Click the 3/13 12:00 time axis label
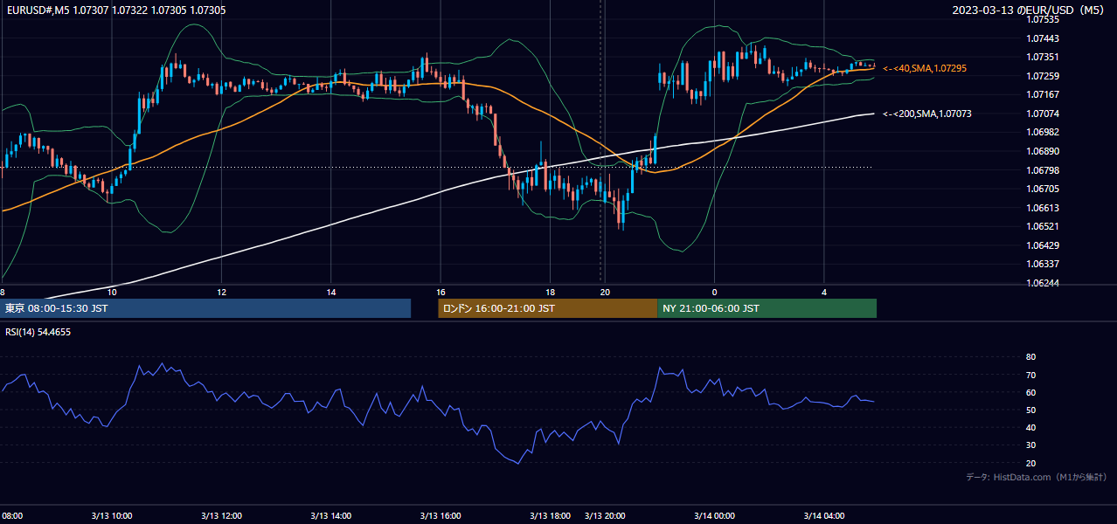 tap(221, 515)
